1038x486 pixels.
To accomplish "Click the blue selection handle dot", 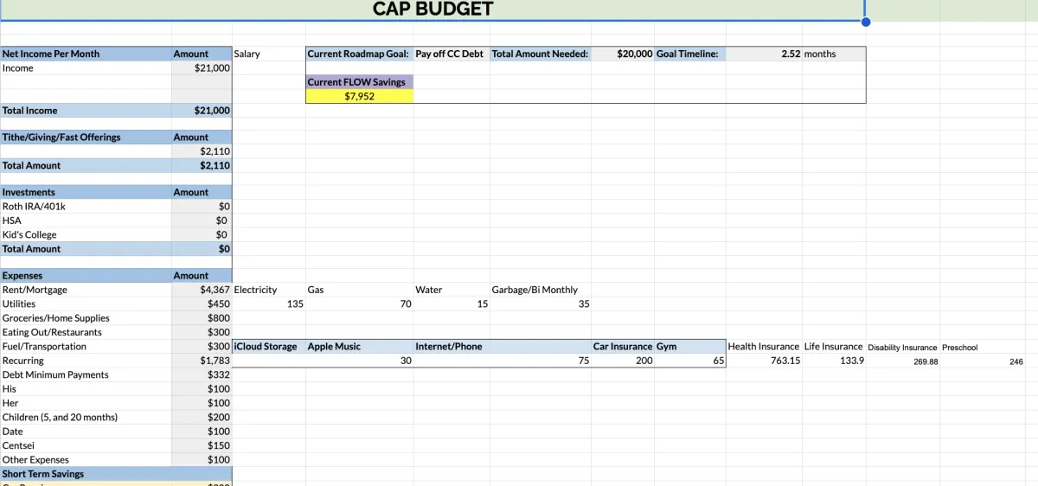I will pos(865,22).
